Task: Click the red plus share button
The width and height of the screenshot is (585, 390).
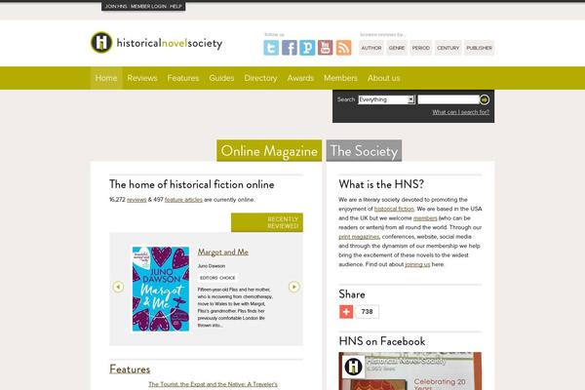Action: coord(346,312)
